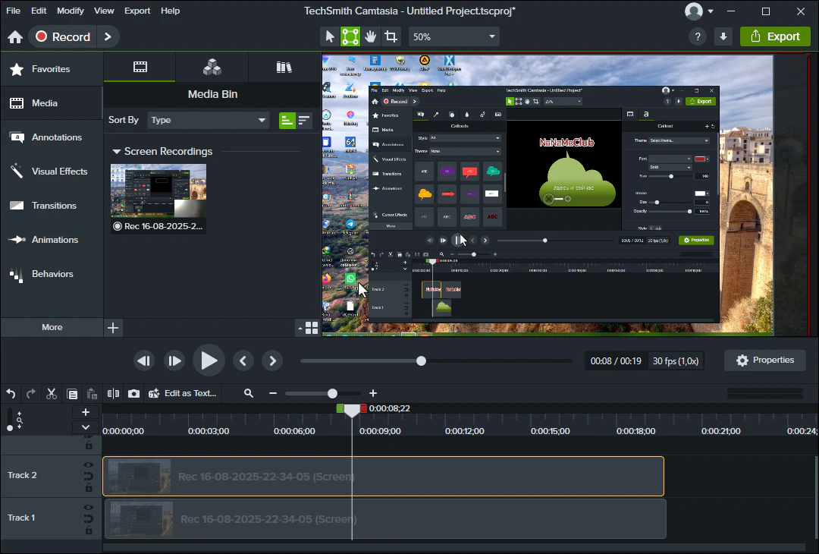This screenshot has height=554, width=819.
Task: Select the Crop tool in canvas toolbar
Action: pyautogui.click(x=391, y=36)
